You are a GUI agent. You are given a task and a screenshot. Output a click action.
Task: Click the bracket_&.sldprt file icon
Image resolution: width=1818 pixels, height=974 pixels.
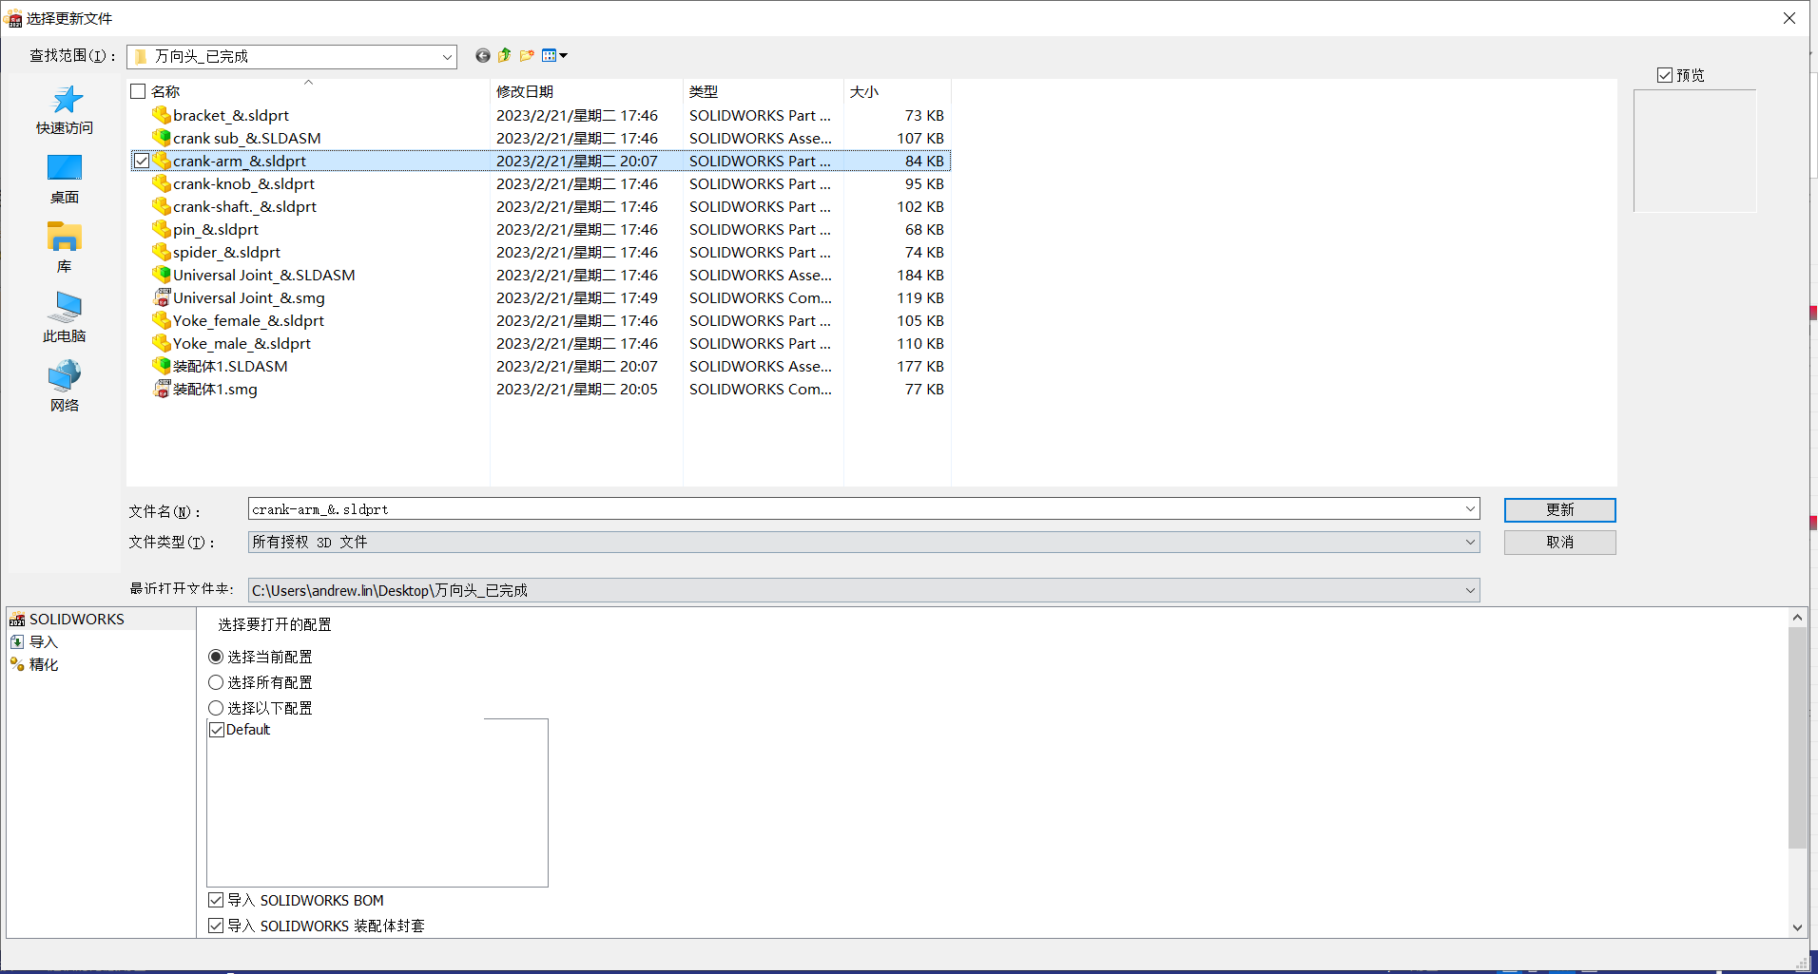162,115
